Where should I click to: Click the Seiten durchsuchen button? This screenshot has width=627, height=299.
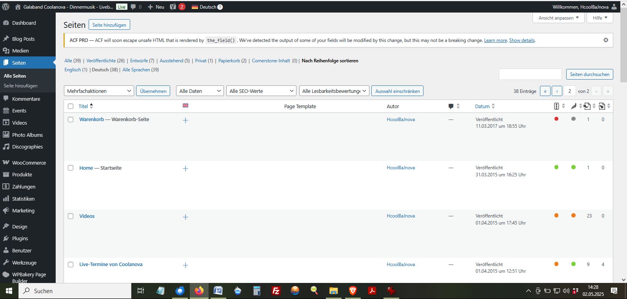[589, 74]
